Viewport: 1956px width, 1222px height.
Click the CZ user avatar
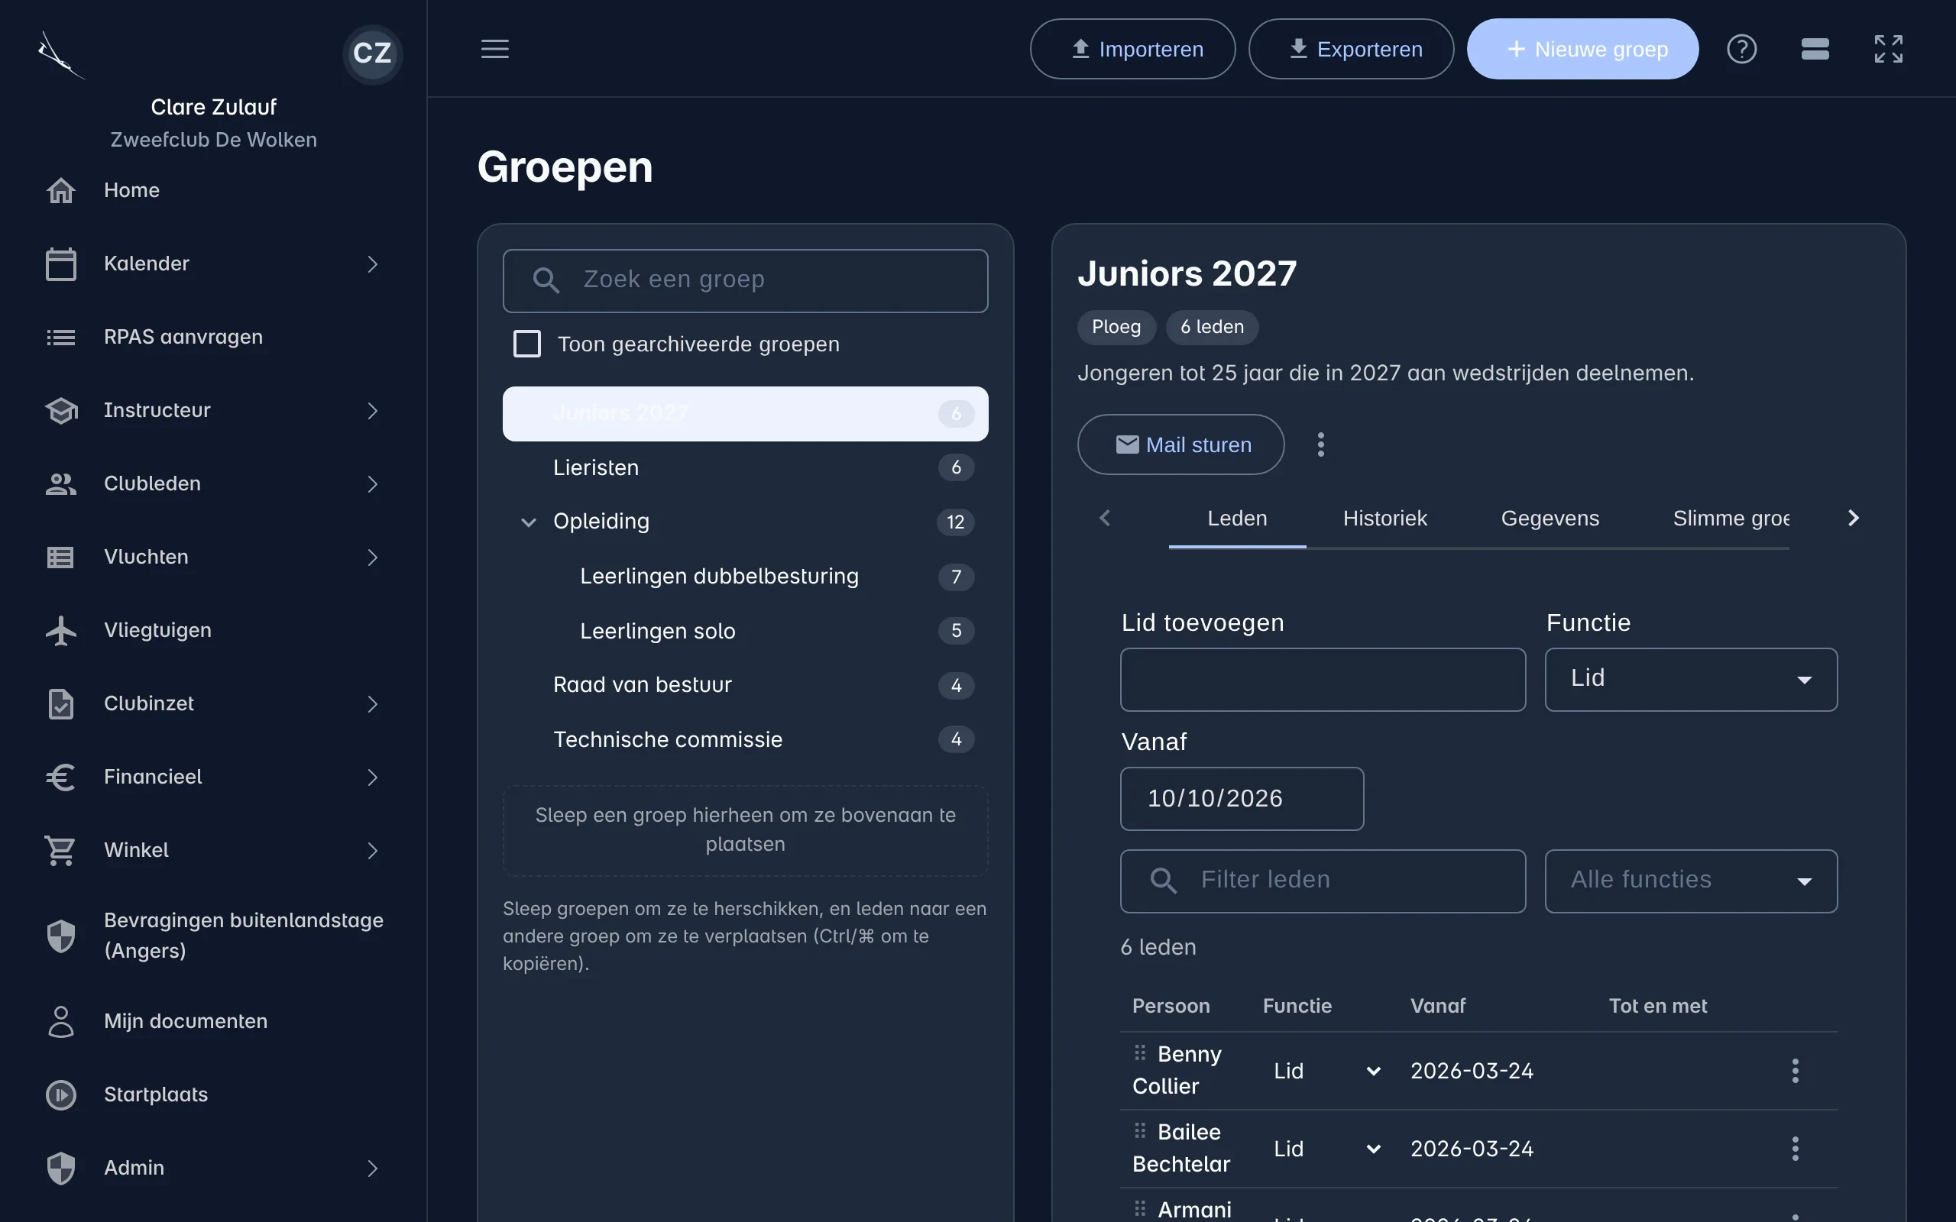(373, 53)
